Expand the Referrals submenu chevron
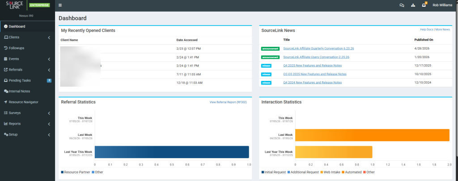 point(49,70)
